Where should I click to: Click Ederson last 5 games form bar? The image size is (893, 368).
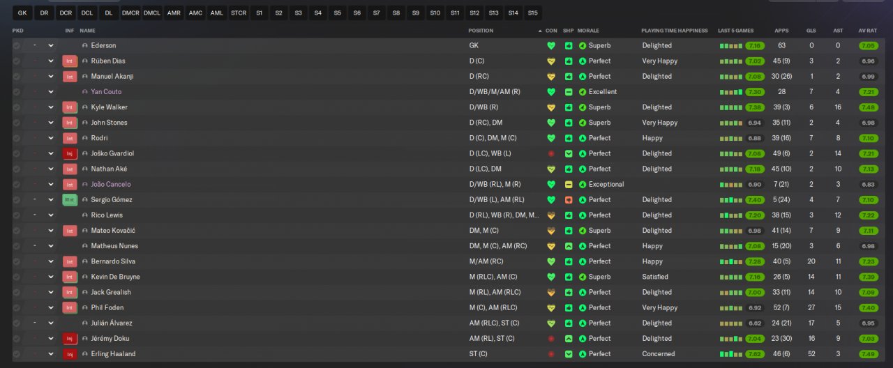click(x=731, y=46)
